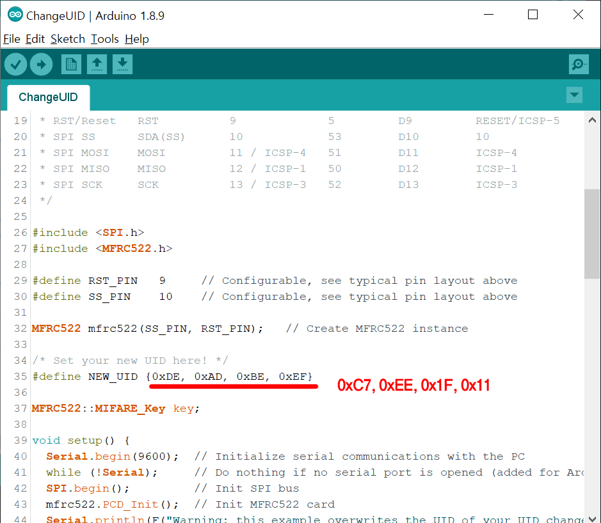Click on mfrc522(SS_PIN, RST_PIN) declaration
The width and height of the screenshot is (601, 523).
pos(175,329)
